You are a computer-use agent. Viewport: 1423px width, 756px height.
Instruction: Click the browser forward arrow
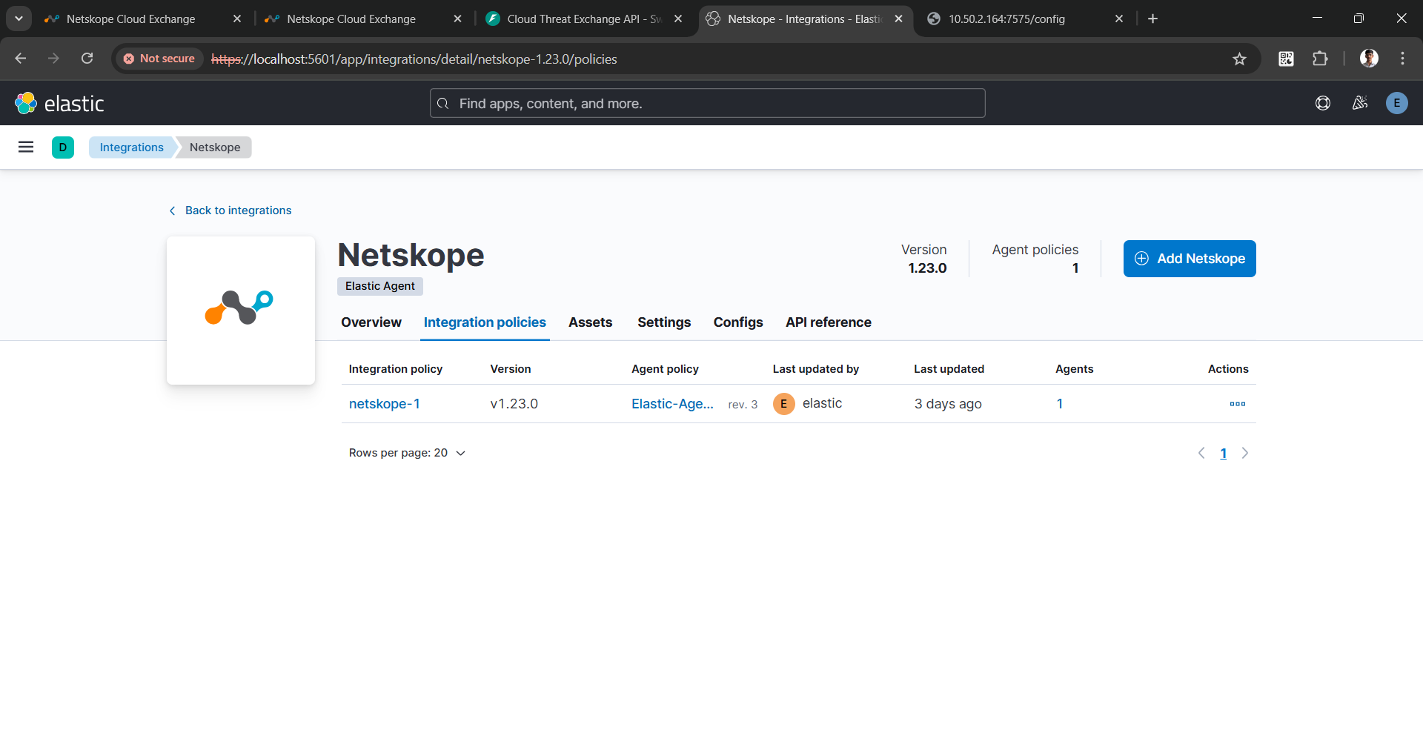[53, 59]
